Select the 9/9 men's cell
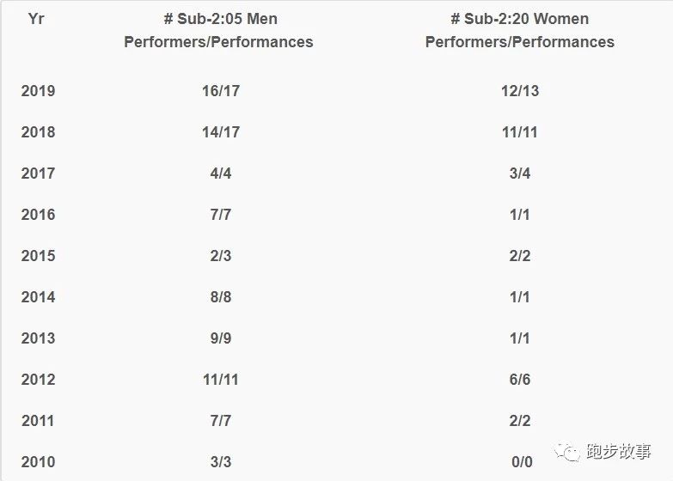Viewport: 673px width, 481px height. click(220, 338)
